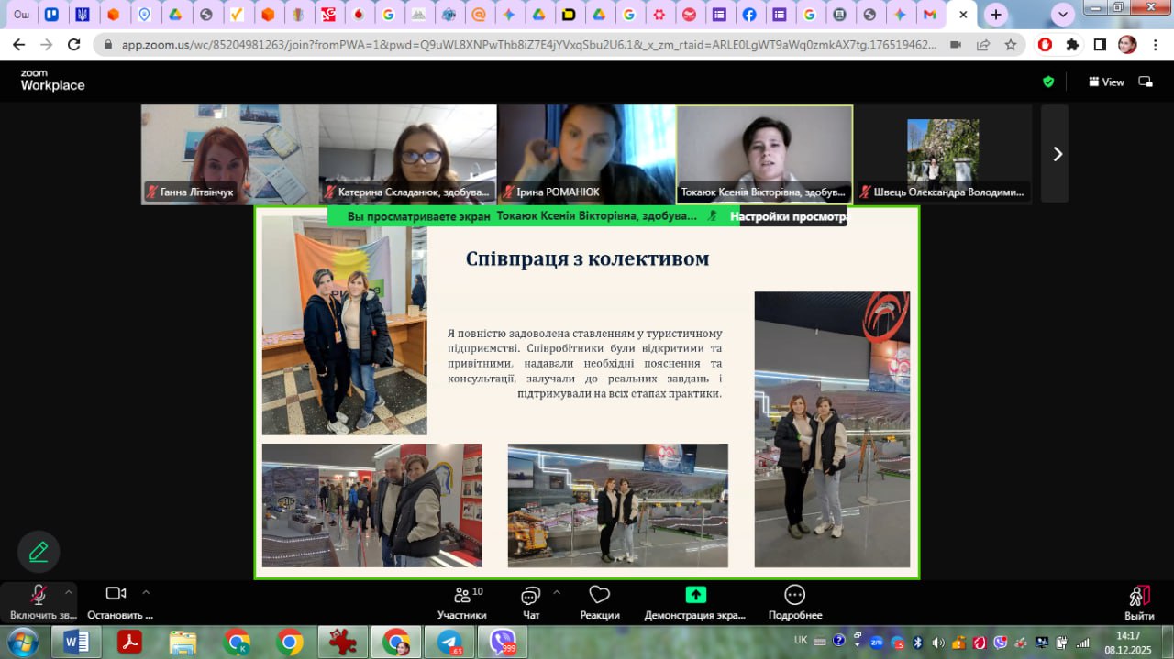The height and width of the screenshot is (659, 1174).
Task: Click the pop-out window icon beside View
Action: (x=1146, y=82)
